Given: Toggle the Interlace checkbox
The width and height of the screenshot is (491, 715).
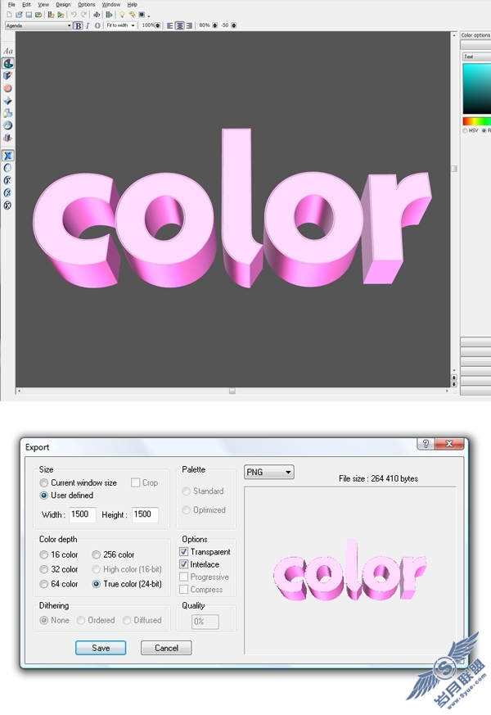Looking at the screenshot, I should (x=183, y=564).
